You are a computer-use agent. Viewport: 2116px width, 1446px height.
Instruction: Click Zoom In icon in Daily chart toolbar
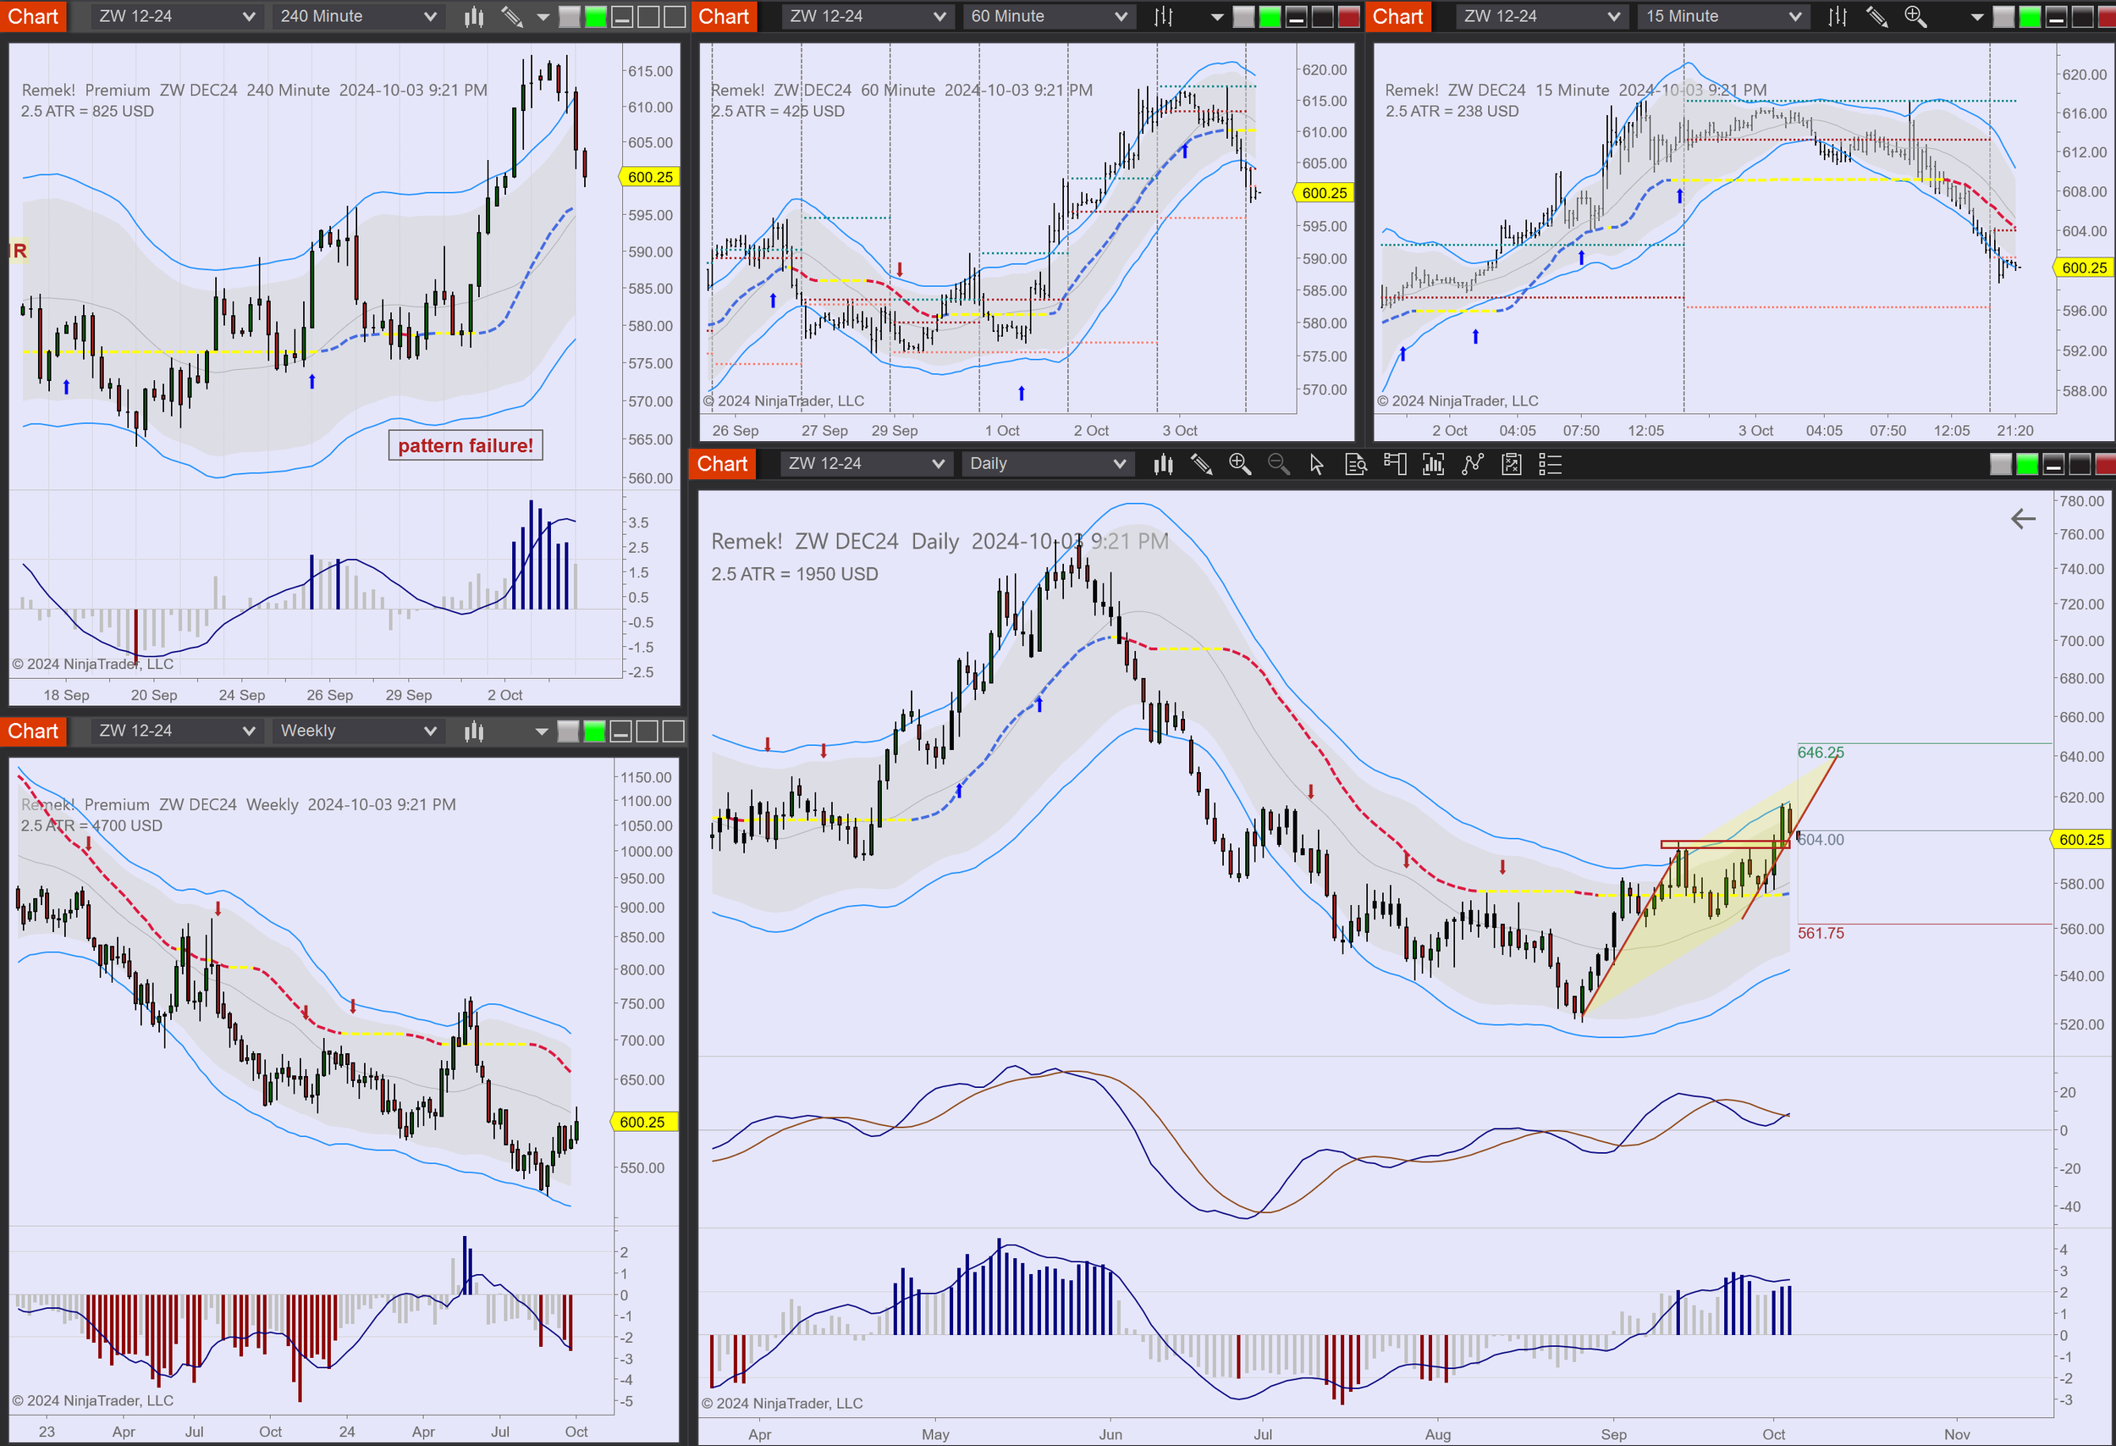(1239, 465)
